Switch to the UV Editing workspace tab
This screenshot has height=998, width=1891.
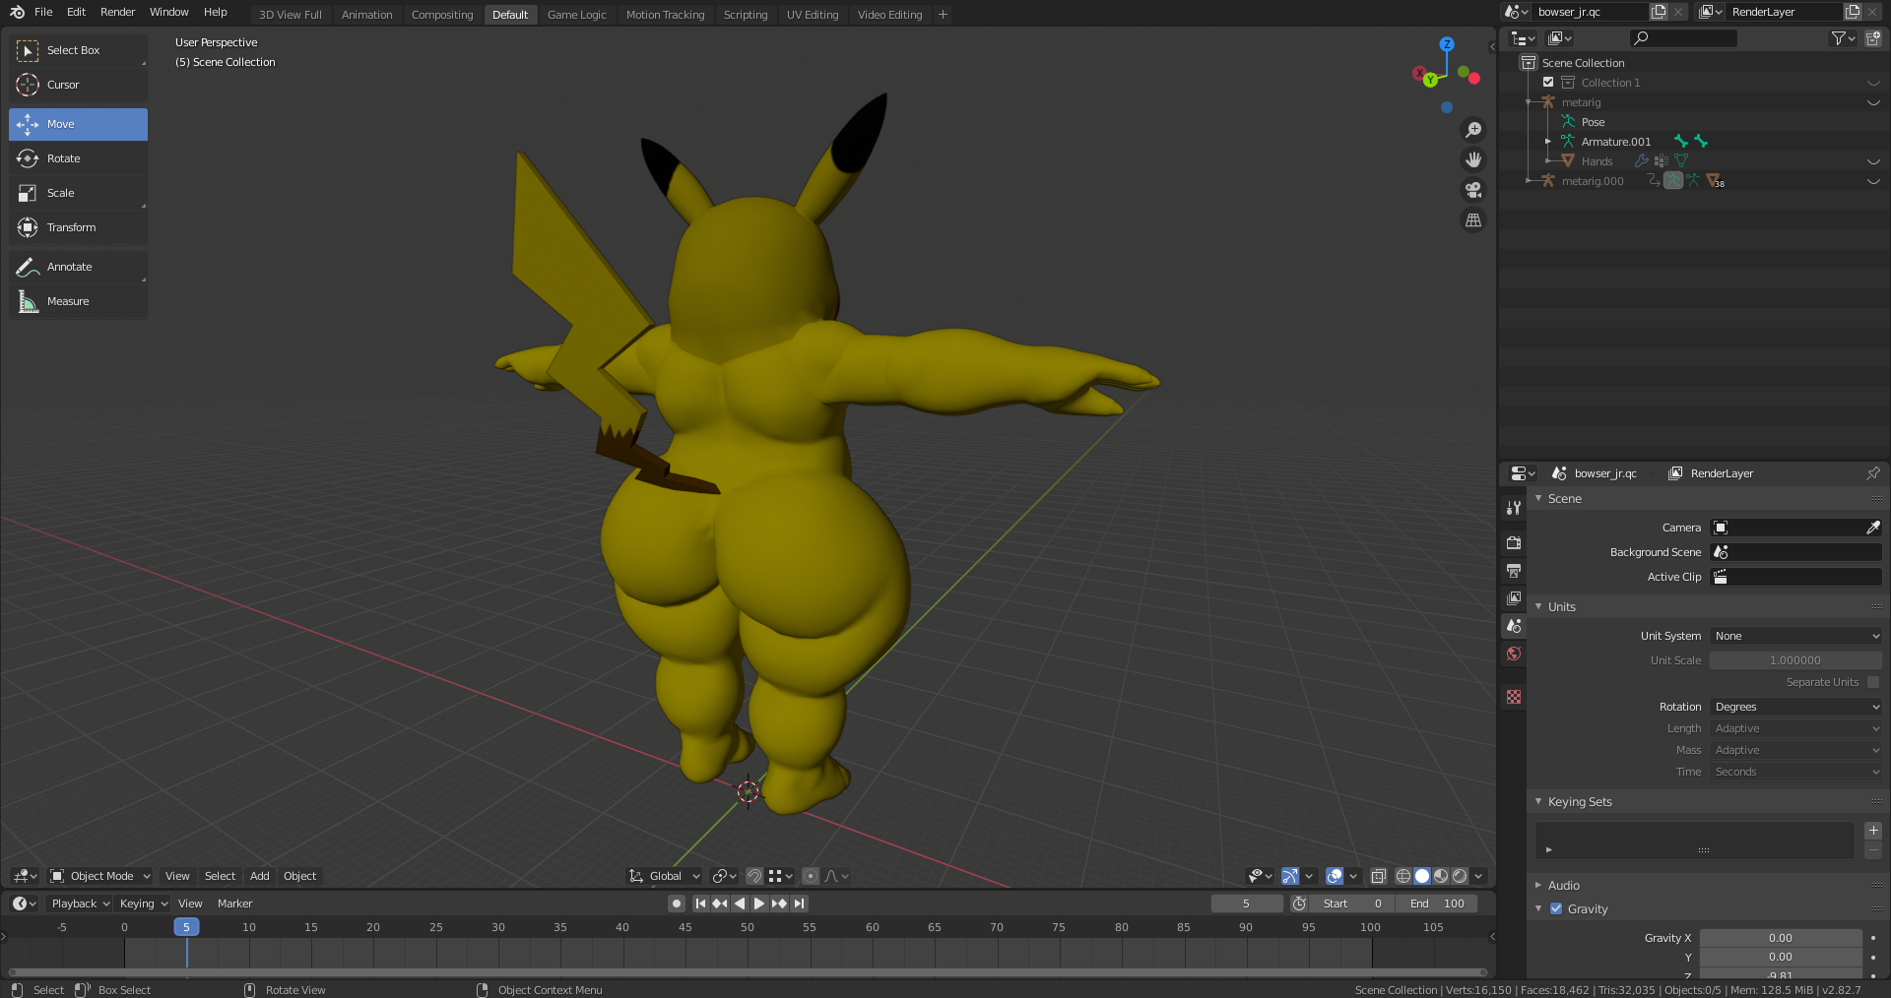coord(813,15)
